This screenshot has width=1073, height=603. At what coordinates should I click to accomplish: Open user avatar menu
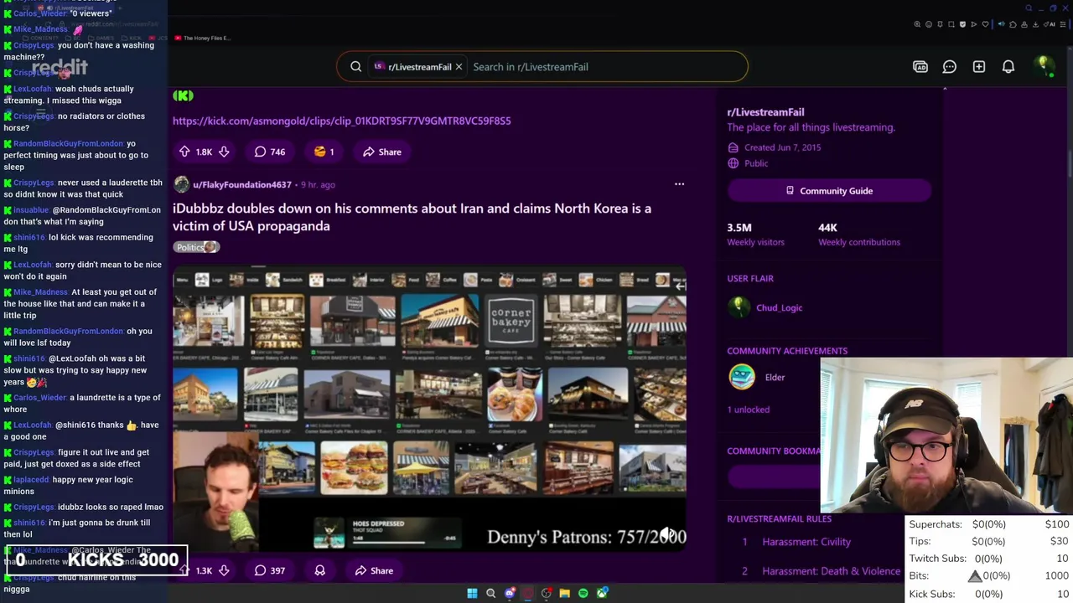click(x=1044, y=67)
